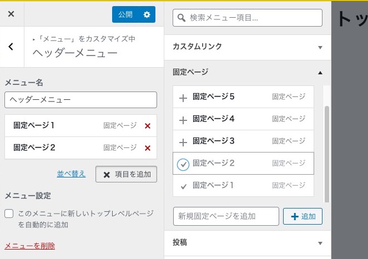Expand the カスタムリンク section

[x=320, y=47]
